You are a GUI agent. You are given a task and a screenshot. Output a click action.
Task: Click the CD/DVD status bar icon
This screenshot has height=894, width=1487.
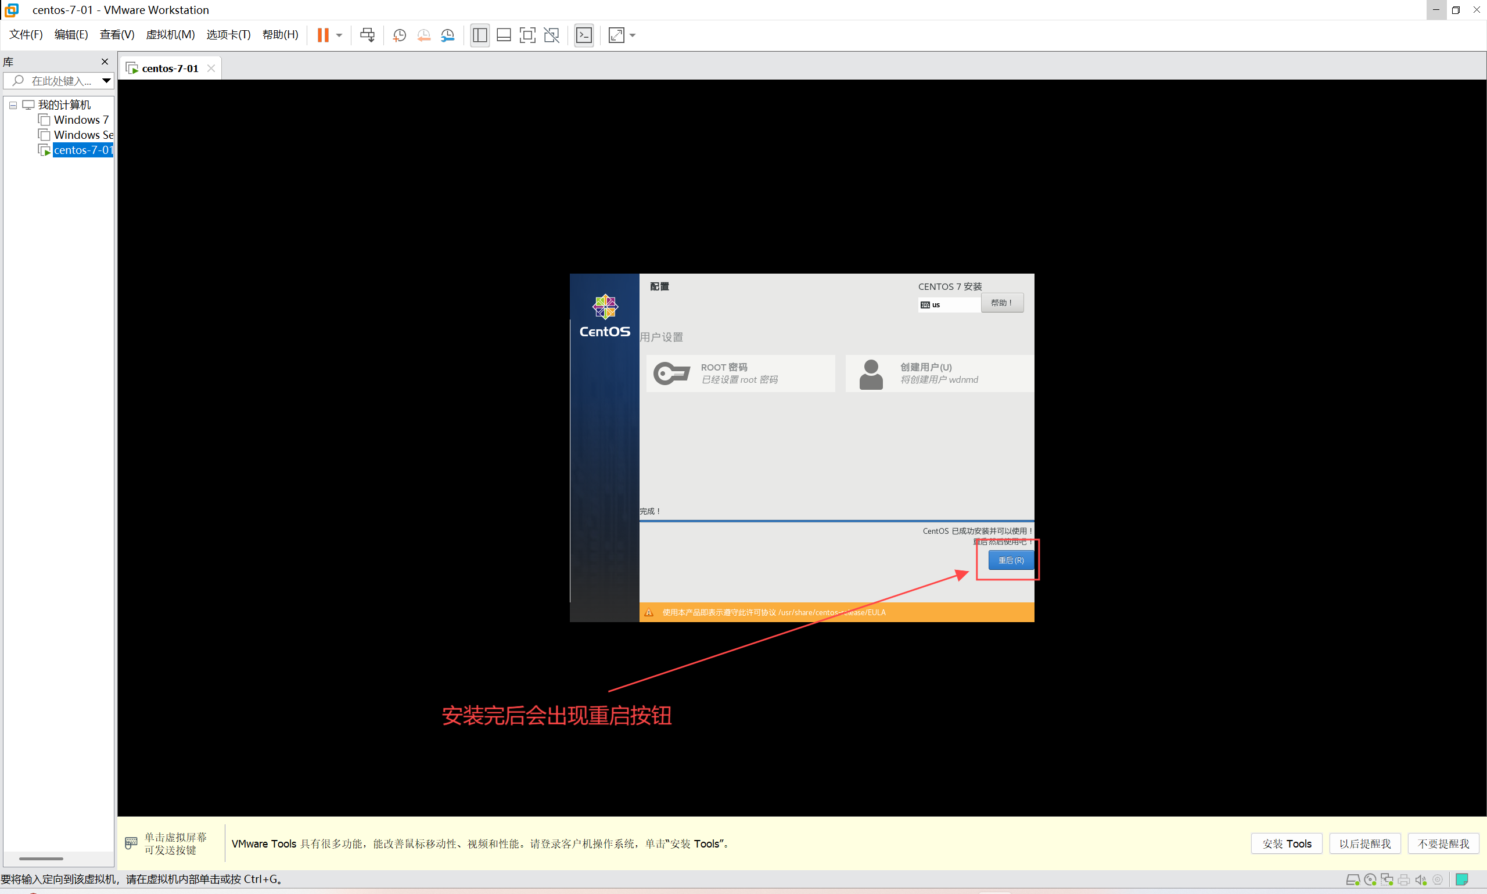pos(1370,879)
